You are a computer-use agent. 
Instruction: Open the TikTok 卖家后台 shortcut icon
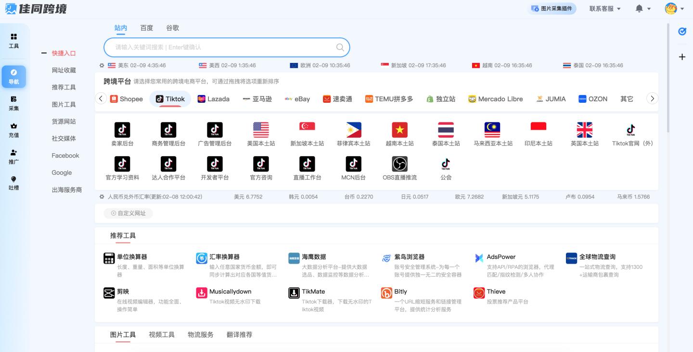pos(122,130)
